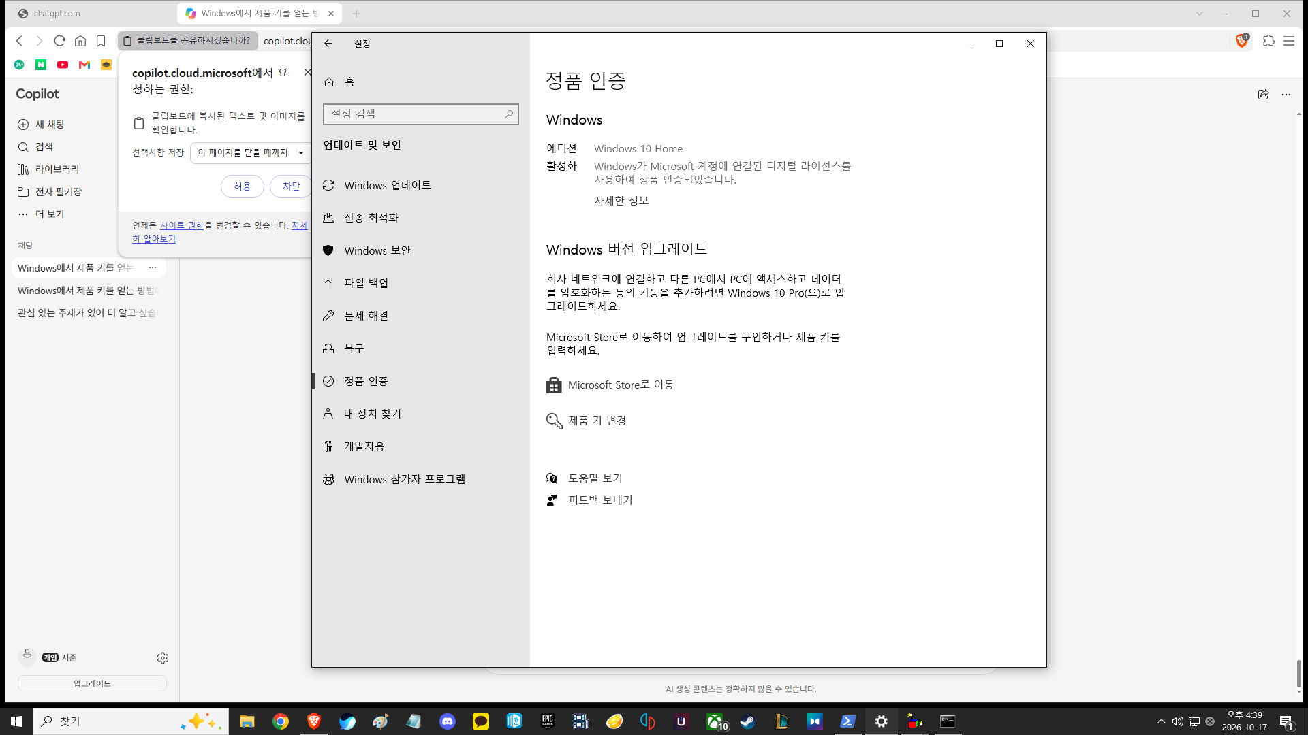The width and height of the screenshot is (1308, 735).
Task: Click 피드백 보내기 link
Action: 600,500
